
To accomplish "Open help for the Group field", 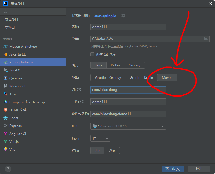I will coord(79,90).
